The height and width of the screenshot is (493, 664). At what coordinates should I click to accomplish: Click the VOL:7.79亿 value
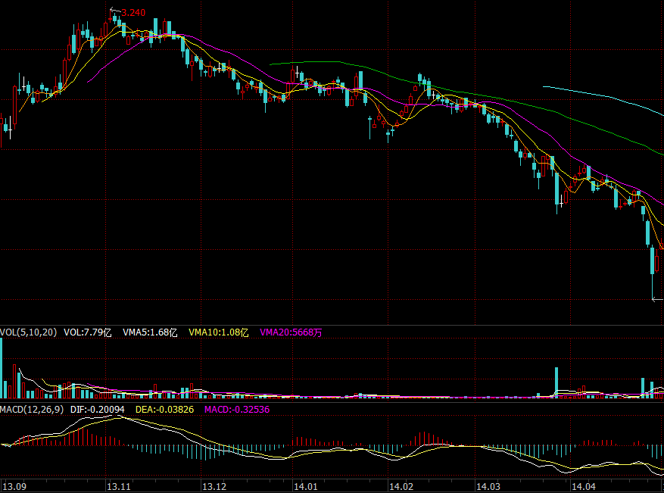88,332
